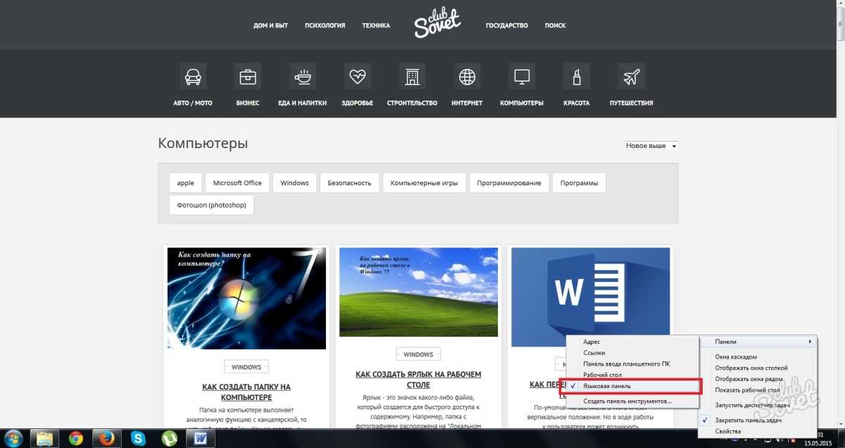Open the Техника nav link

click(376, 25)
